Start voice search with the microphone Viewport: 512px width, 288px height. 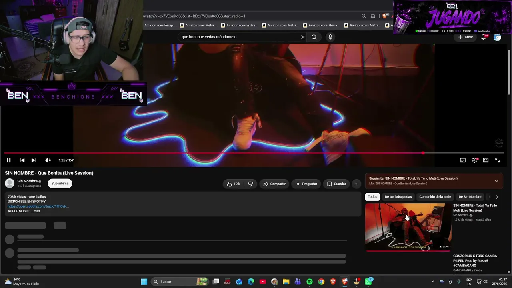(x=330, y=37)
